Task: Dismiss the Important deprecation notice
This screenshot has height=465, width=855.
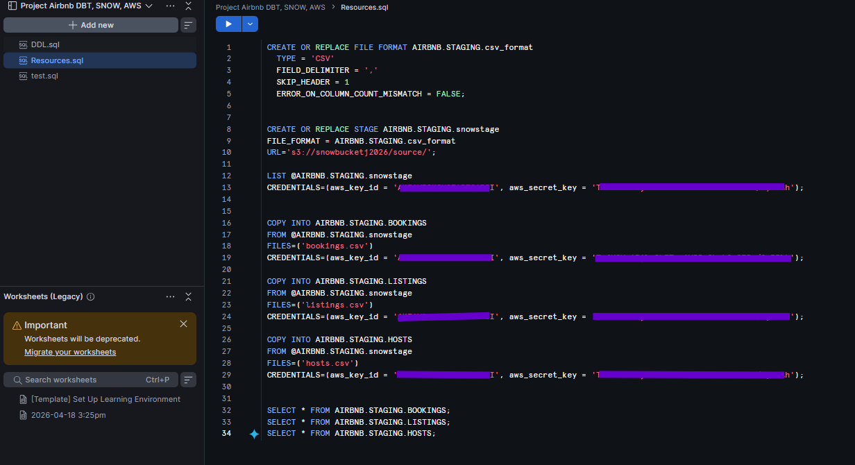Action: pos(183,324)
